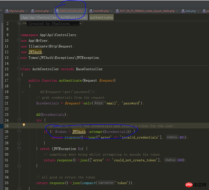This screenshot has height=190, width=209.
Task: Click the fold end marker on line 32
Action: [19, 166]
